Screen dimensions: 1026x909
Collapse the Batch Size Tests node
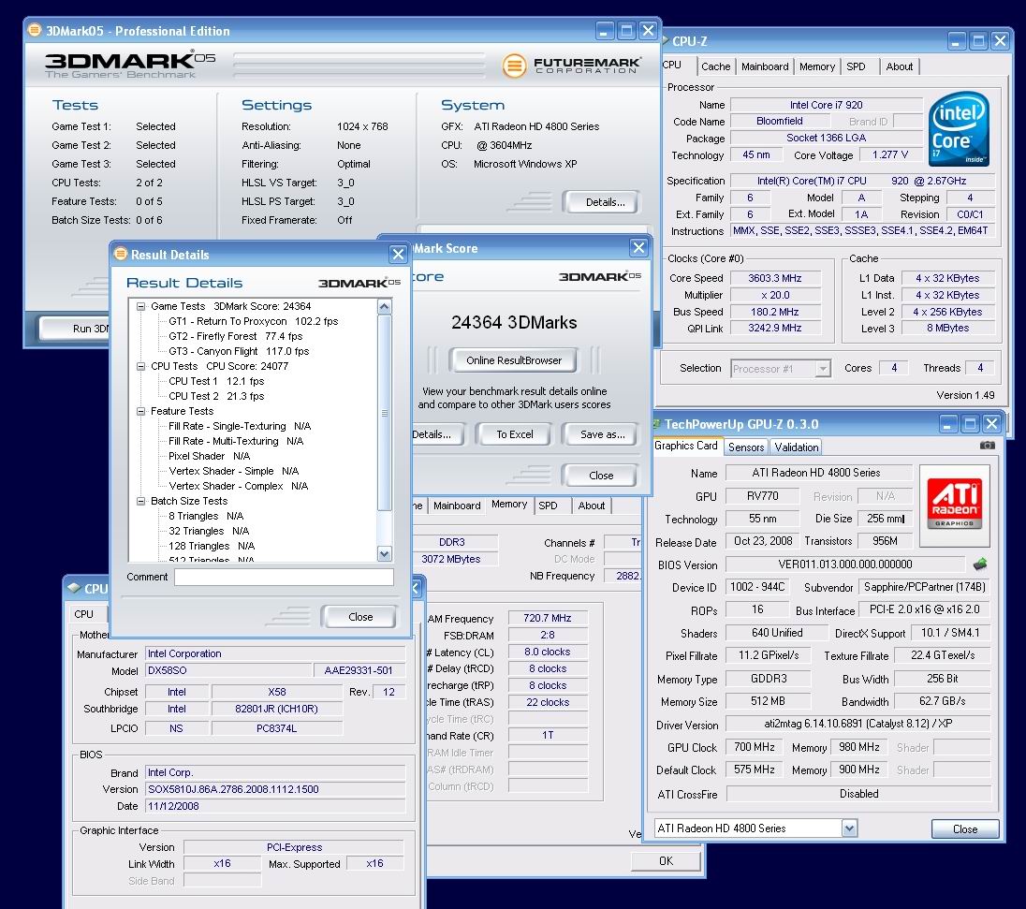coord(140,501)
